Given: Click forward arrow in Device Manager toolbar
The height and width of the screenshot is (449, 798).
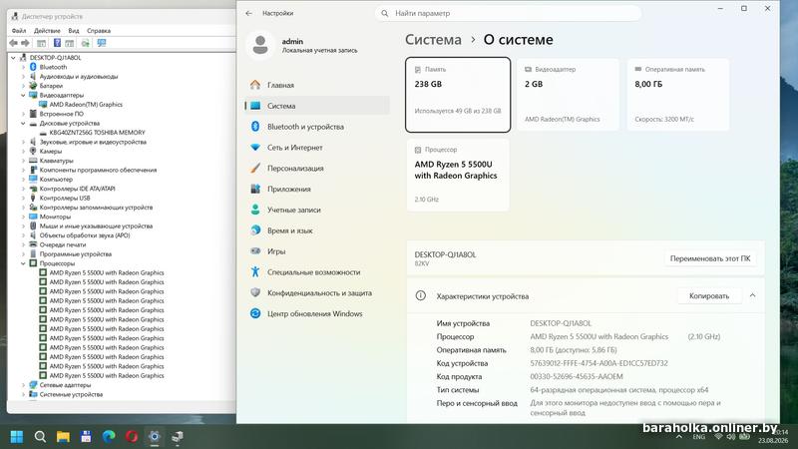Looking at the screenshot, I should (x=25, y=43).
